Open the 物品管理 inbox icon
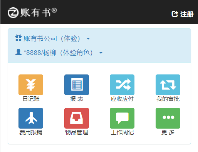Screen dimensions: 198x152 pyautogui.click(x=77, y=118)
